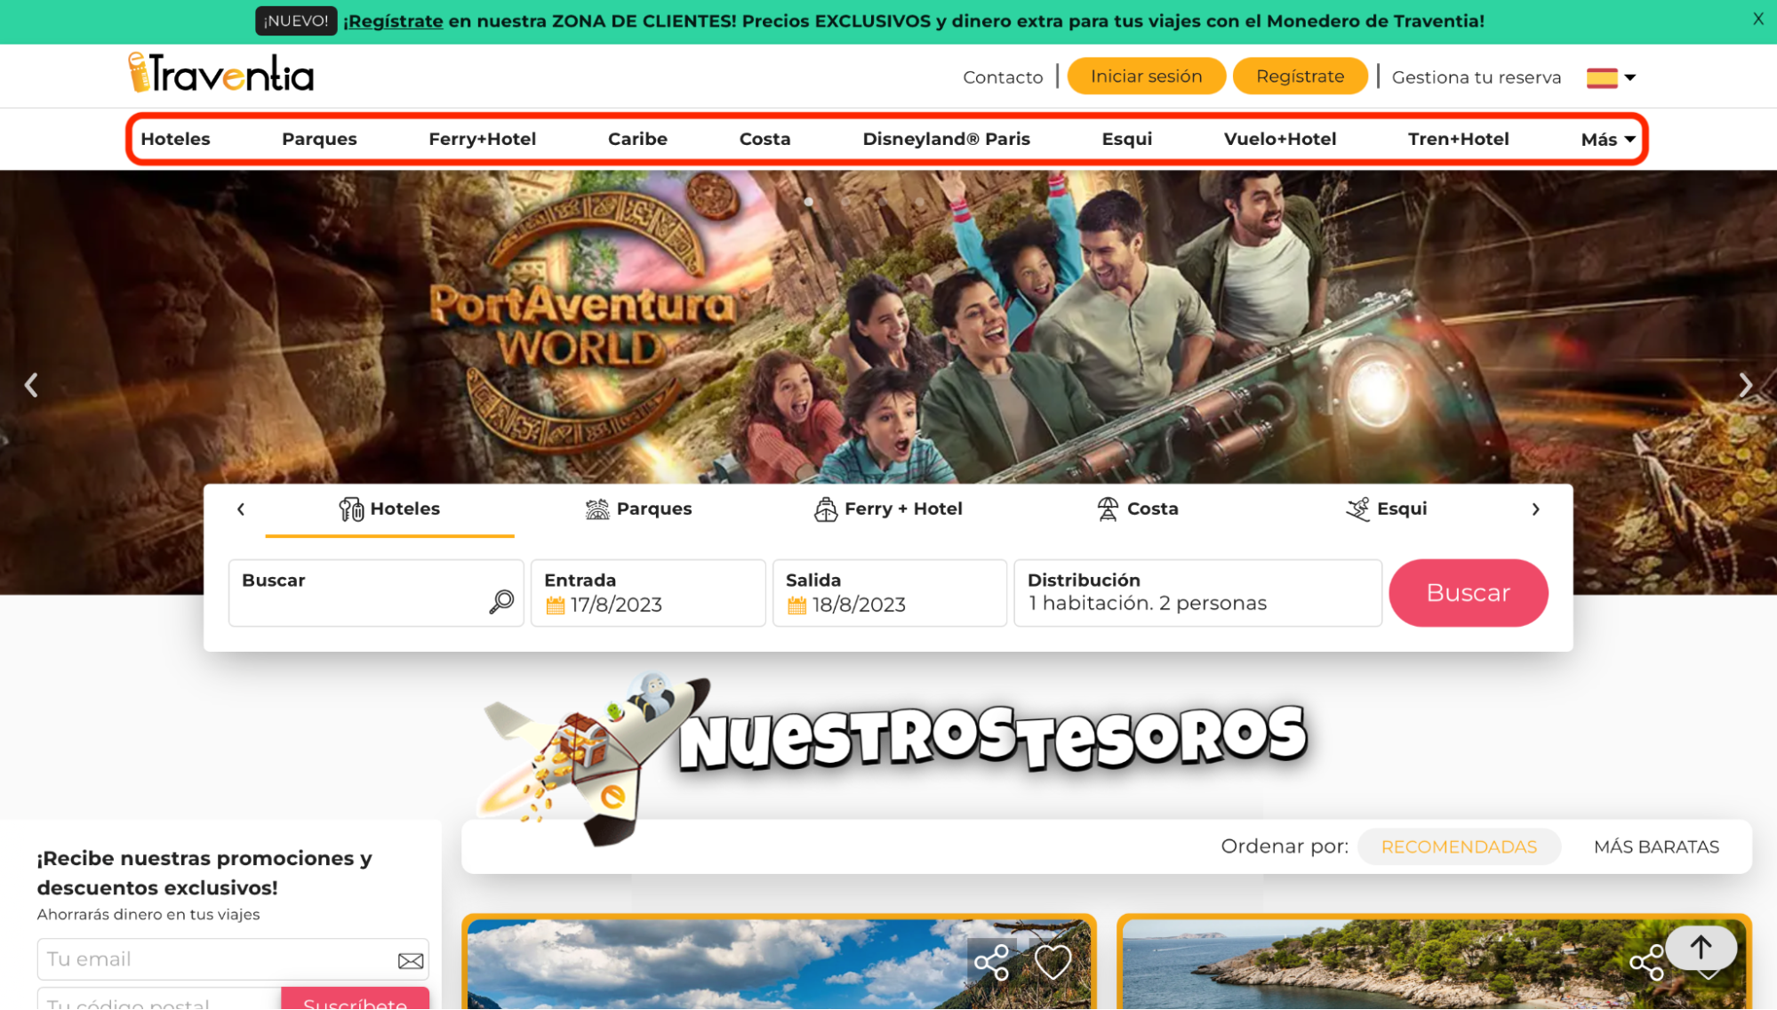Sort offers by RECOMENDADAS
Screen dimensions: 1777x1010
1459,847
